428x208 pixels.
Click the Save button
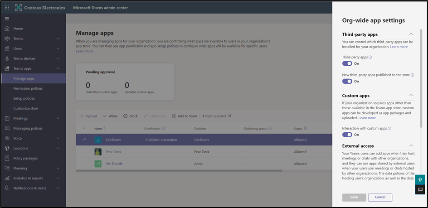click(x=354, y=197)
